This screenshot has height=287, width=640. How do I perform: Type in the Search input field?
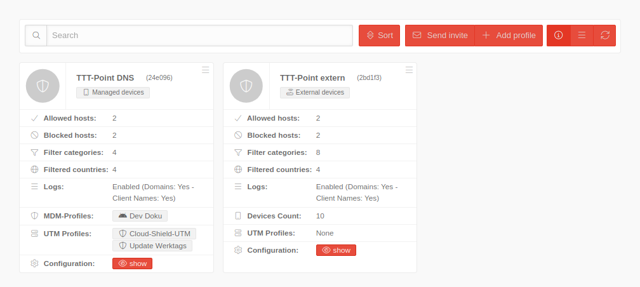tap(200, 36)
